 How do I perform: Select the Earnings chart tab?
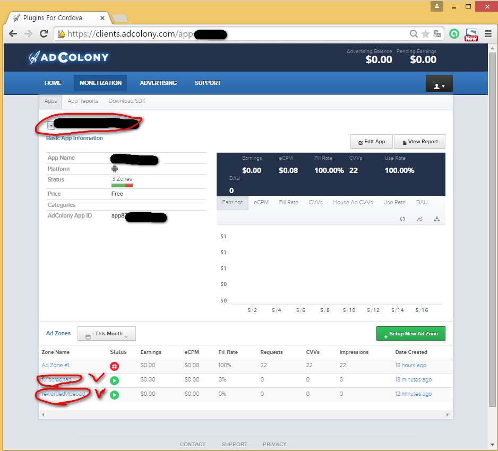233,203
